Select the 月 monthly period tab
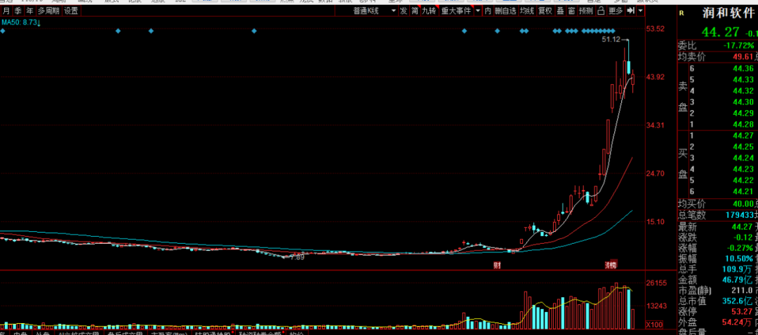The height and width of the screenshot is (335, 758). 6,11
